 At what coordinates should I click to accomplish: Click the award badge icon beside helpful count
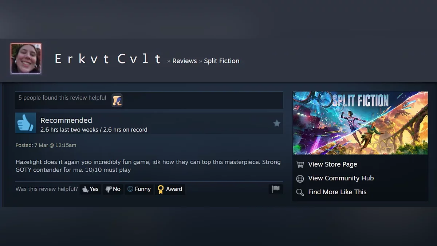[117, 100]
